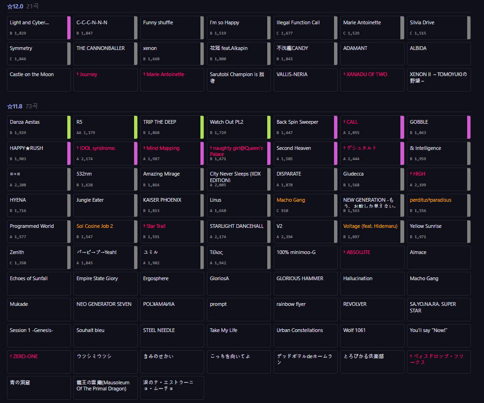Select the C-C-C-N-N-N song card
484x403 pixels.
pos(106,28)
